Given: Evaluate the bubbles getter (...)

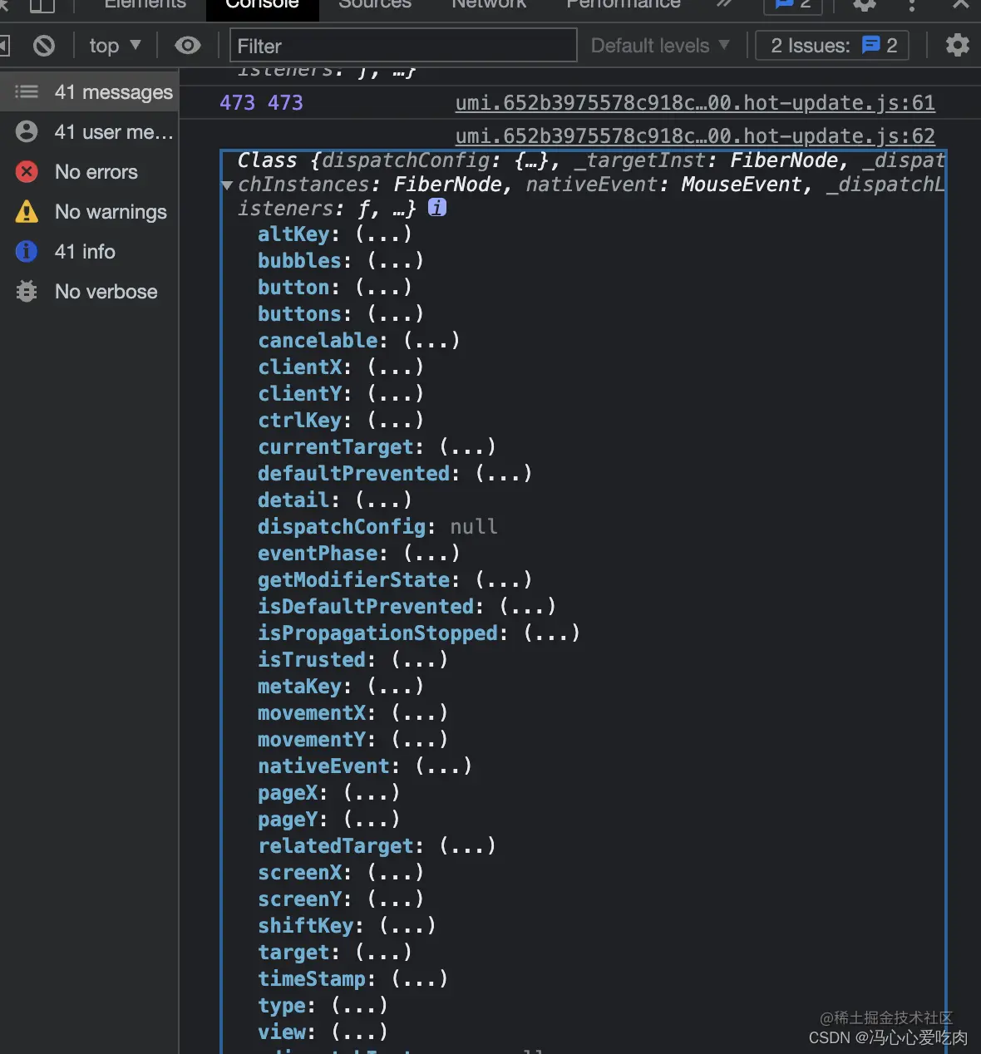Looking at the screenshot, I should [x=396, y=261].
